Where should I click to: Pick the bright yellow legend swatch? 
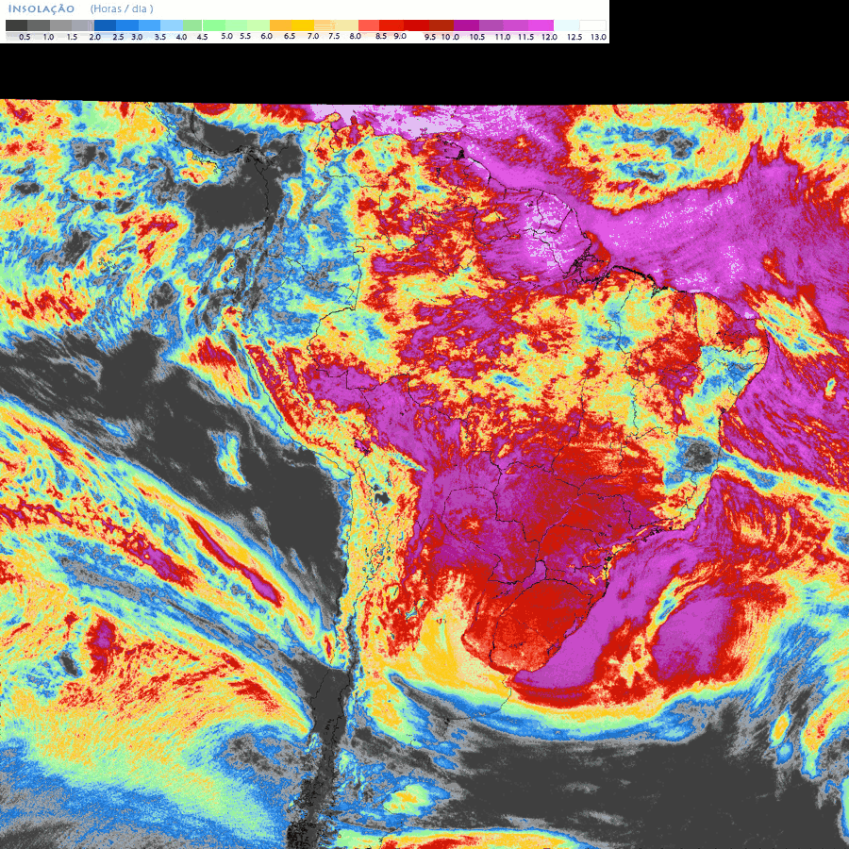(303, 25)
